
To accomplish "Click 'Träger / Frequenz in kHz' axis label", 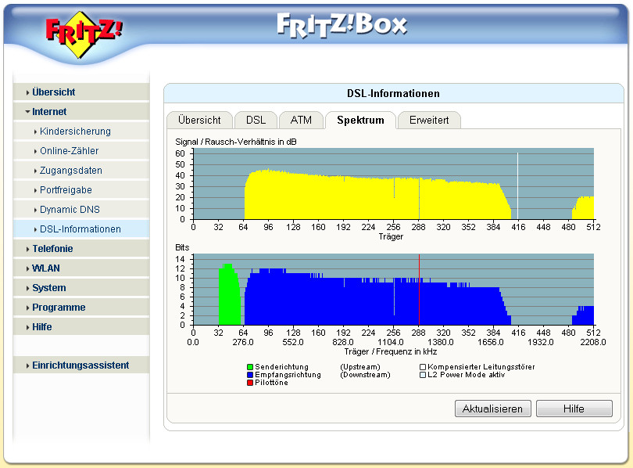I will pyautogui.click(x=391, y=351).
